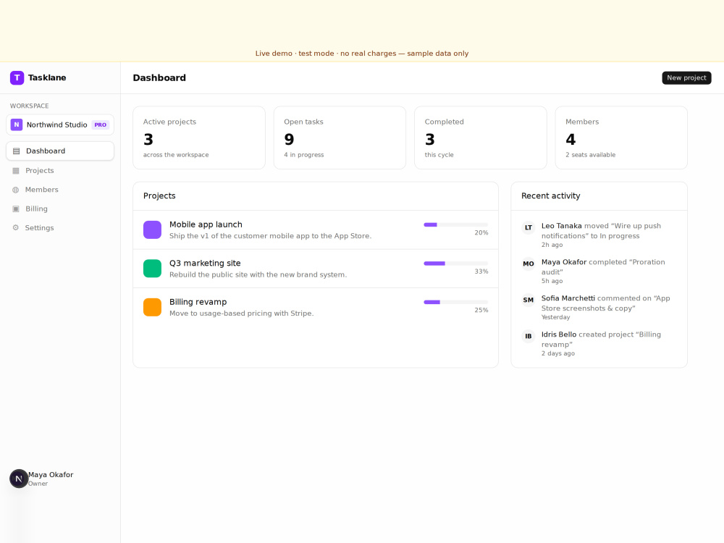Image resolution: width=724 pixels, height=543 pixels.
Task: Click the MO avatar in Recent activity
Action: [x=529, y=264]
